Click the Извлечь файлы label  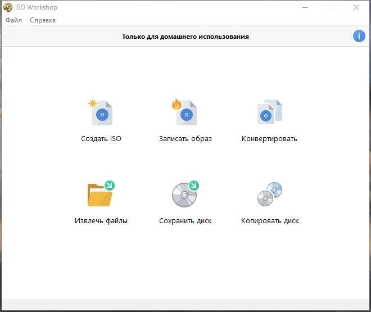tap(101, 221)
